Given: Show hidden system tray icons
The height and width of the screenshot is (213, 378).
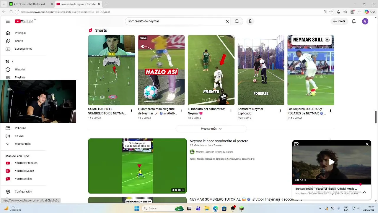Looking at the screenshot, I should point(320,208).
